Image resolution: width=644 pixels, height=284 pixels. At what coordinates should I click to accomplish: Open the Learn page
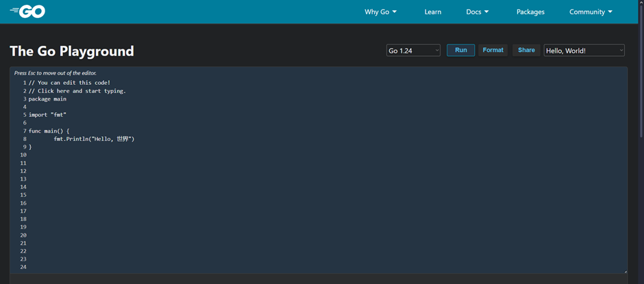(432, 12)
